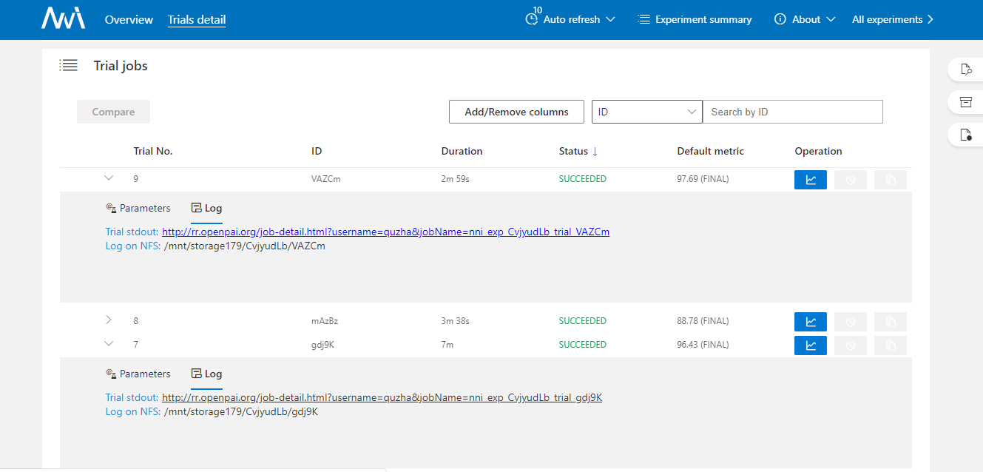
Task: Click the Trial jobs list icon
Action: pyautogui.click(x=69, y=66)
